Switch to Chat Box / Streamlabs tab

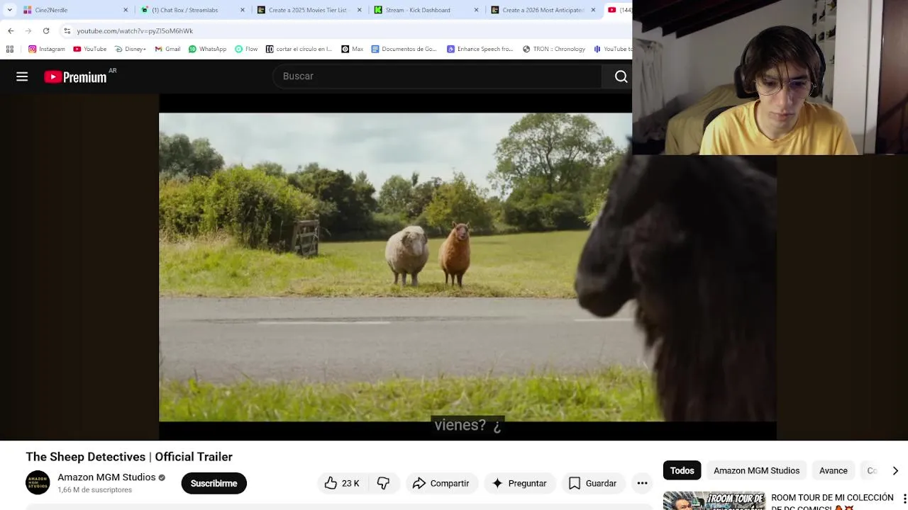click(185, 10)
